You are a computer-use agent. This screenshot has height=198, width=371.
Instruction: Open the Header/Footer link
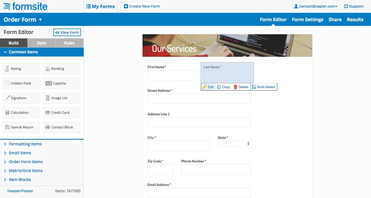tap(20, 191)
